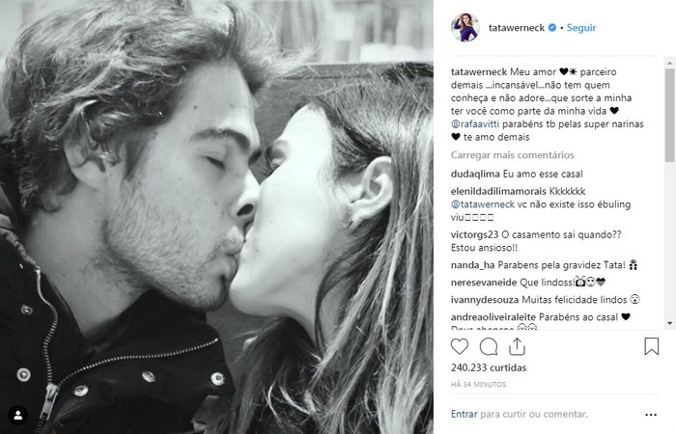
Task: Open the @tatawerneck mention in elenildadilimamorais' comment
Action: pos(483,204)
